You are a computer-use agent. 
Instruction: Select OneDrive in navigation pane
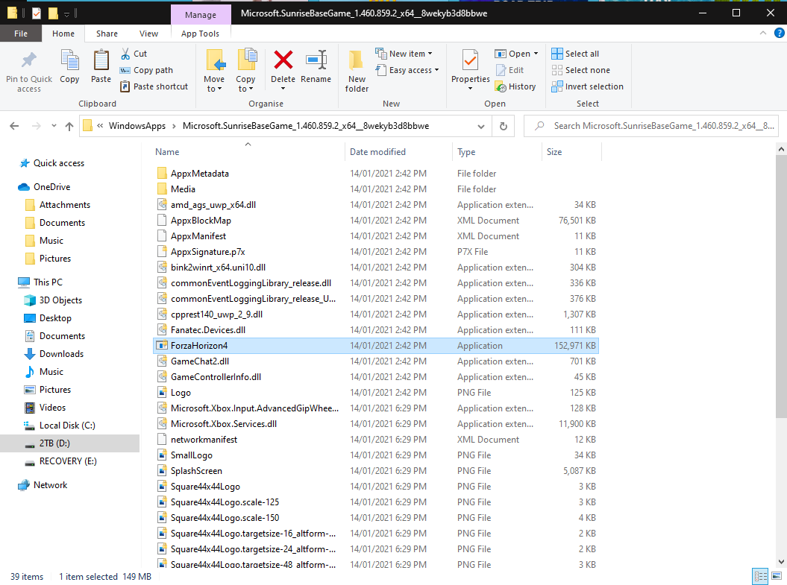[x=51, y=187]
